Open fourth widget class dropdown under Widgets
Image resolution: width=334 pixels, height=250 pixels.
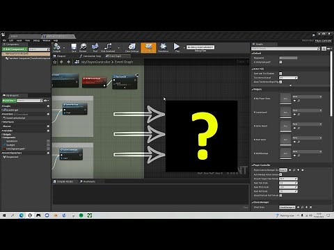click(x=307, y=137)
